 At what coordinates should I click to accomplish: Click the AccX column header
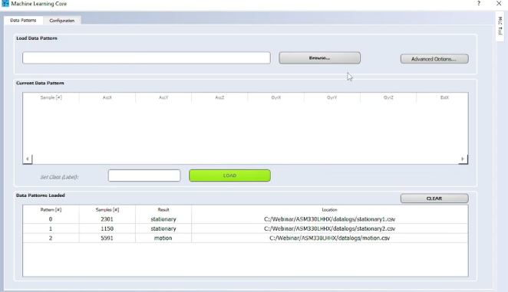[x=107, y=97]
